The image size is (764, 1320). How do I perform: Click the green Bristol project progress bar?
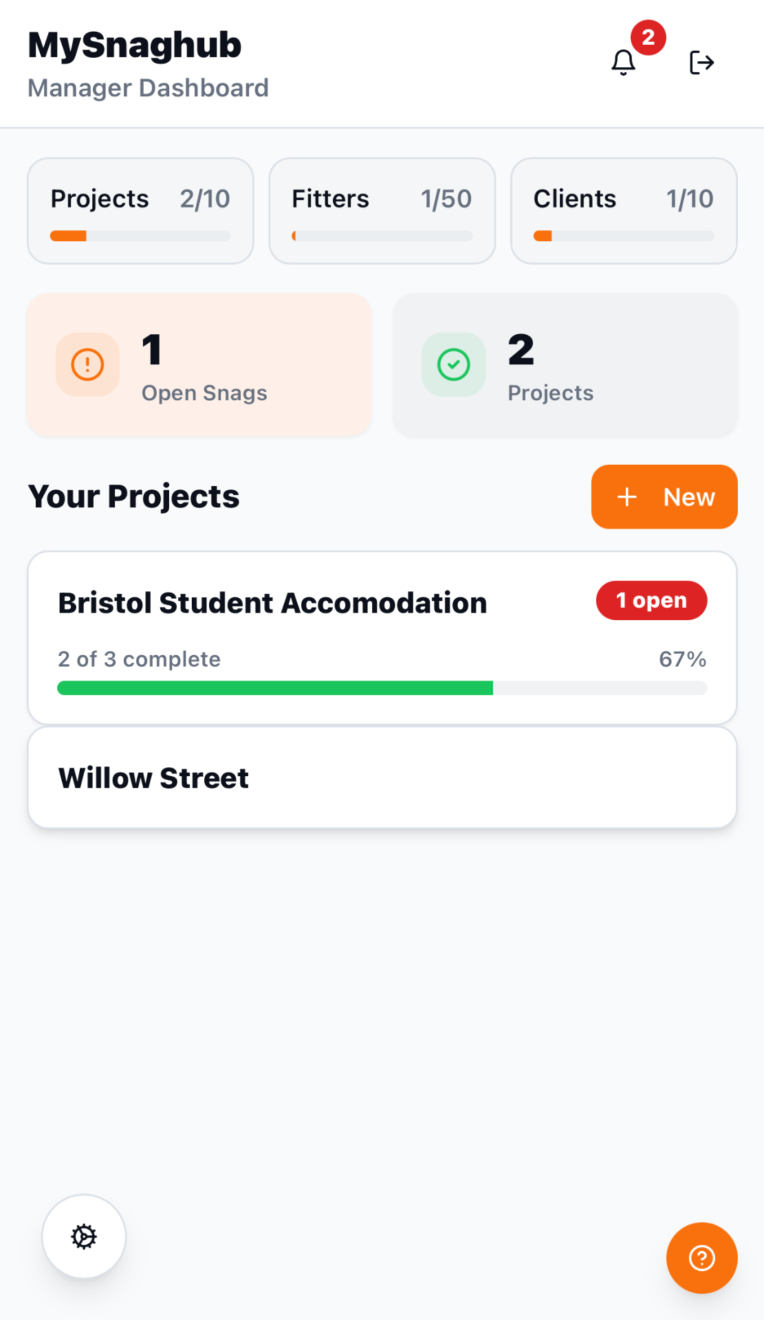275,688
